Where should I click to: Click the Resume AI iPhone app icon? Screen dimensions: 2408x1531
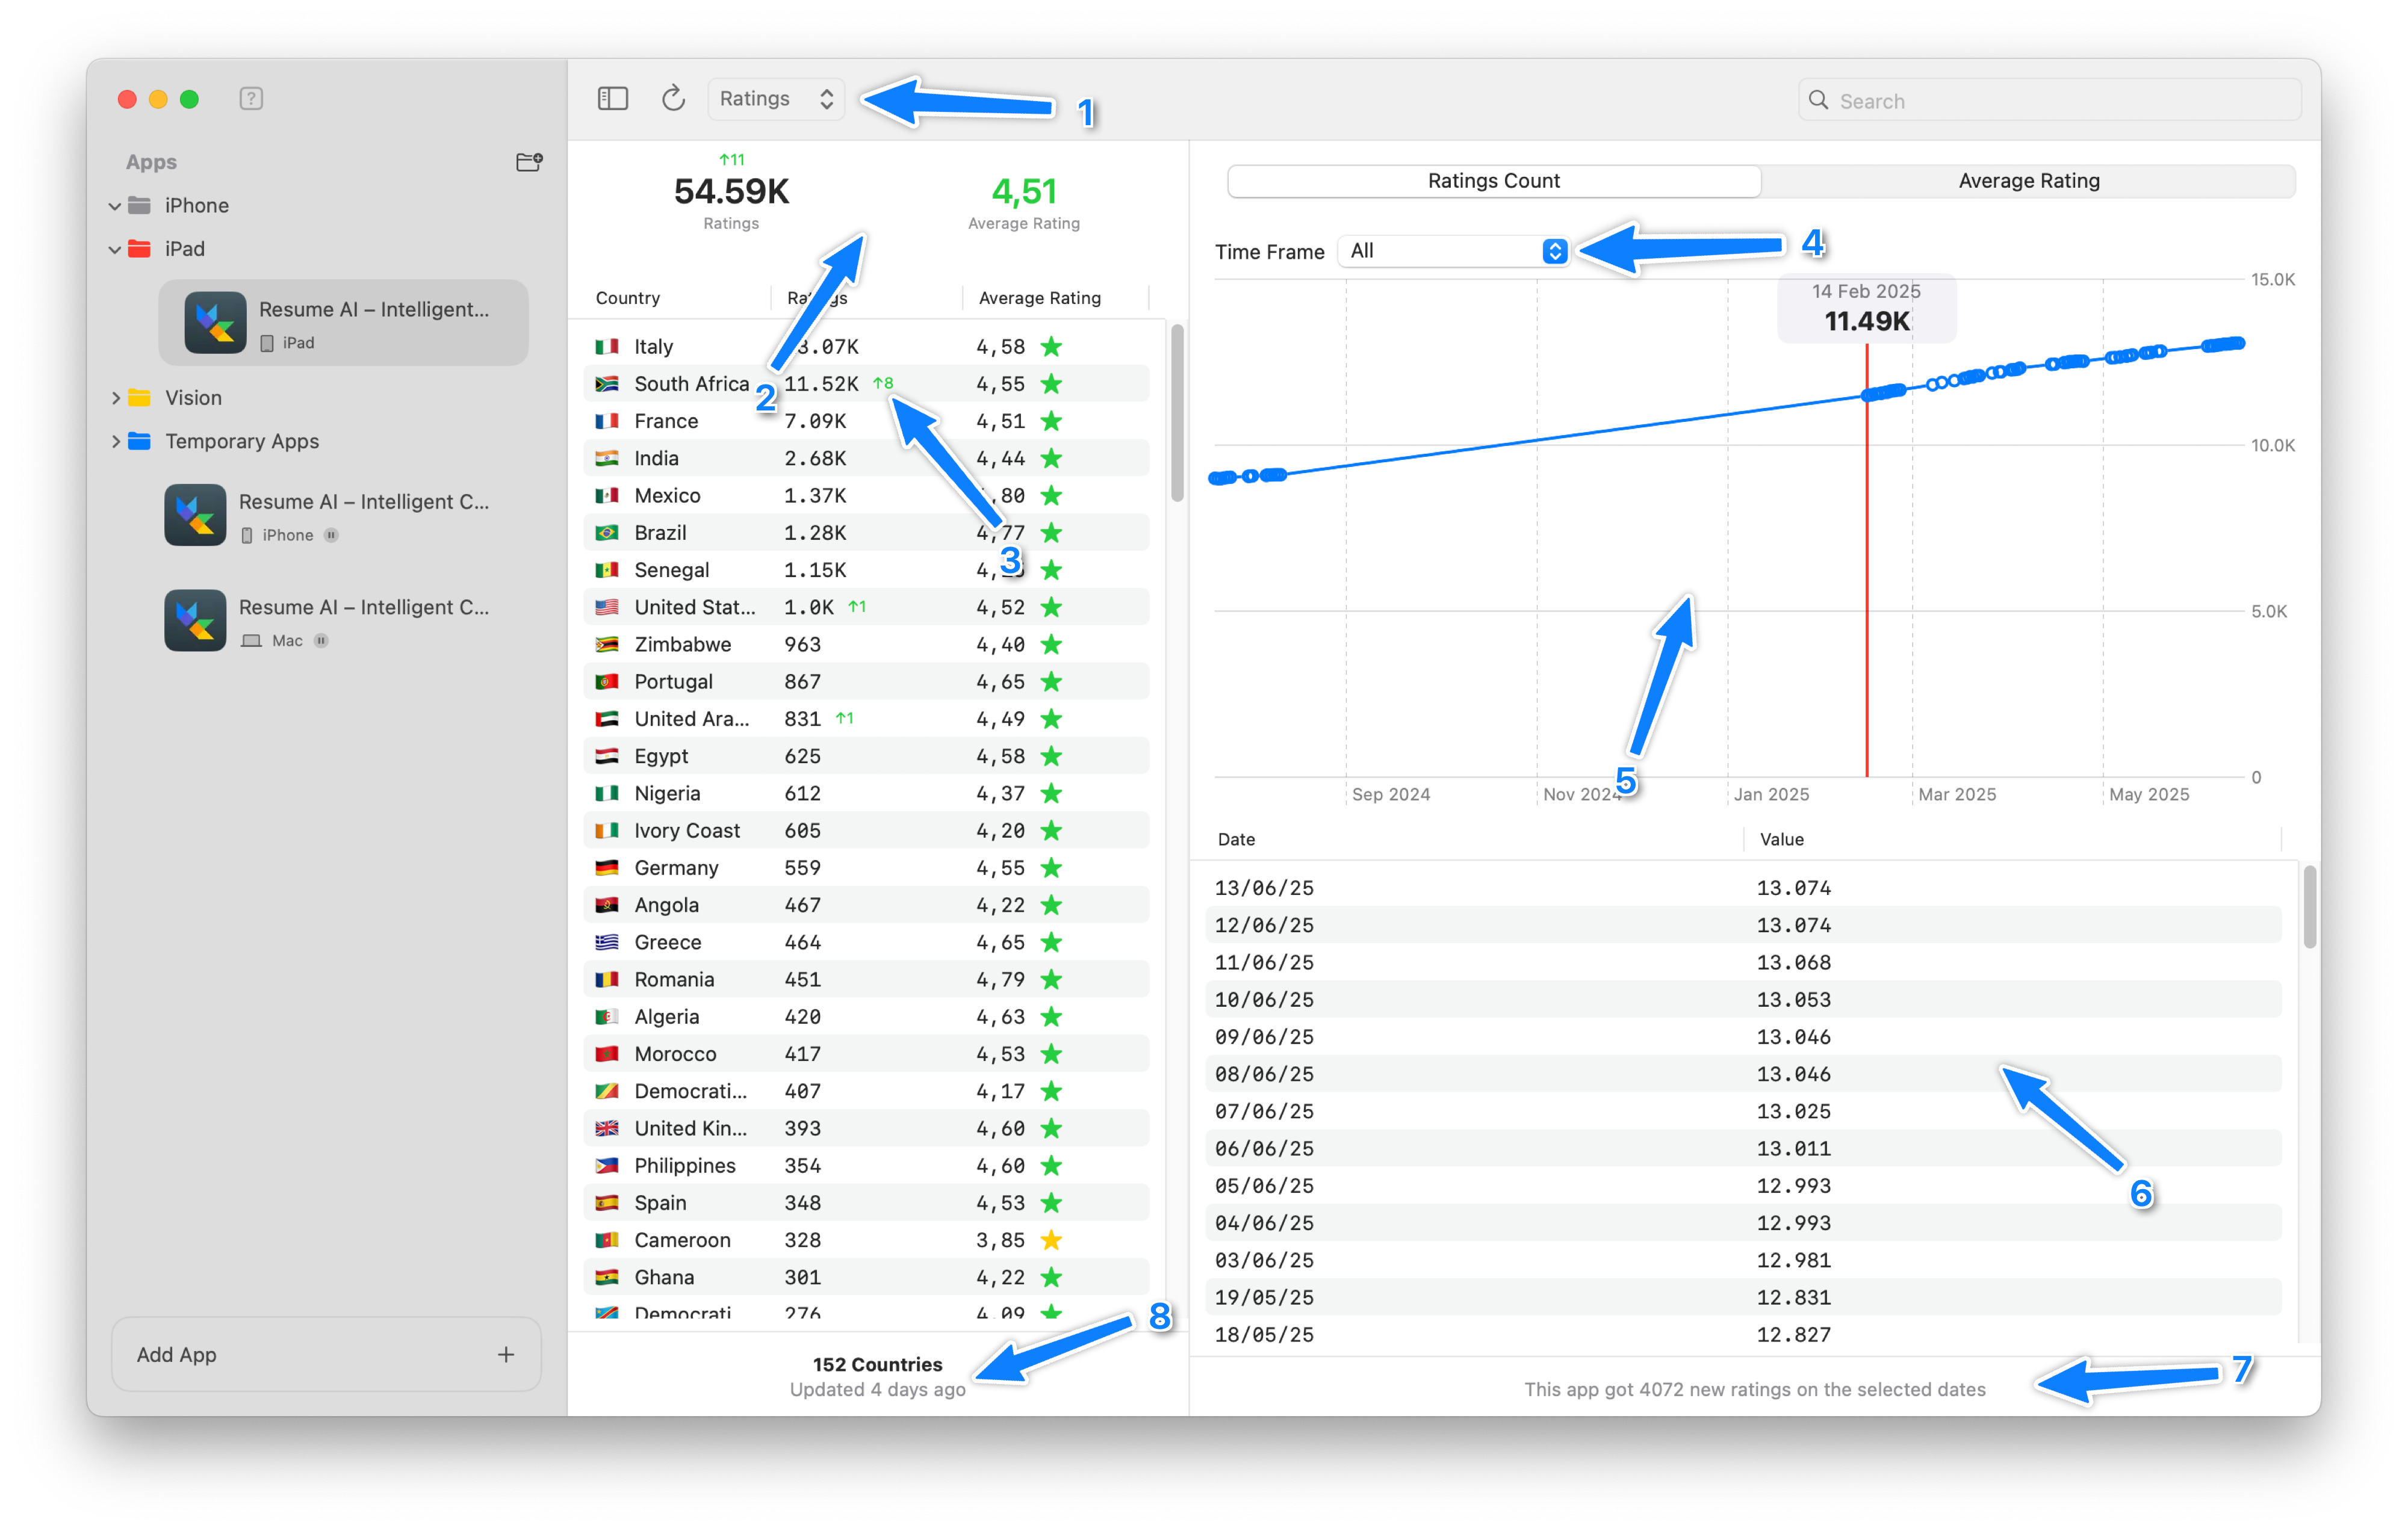pyautogui.click(x=195, y=515)
